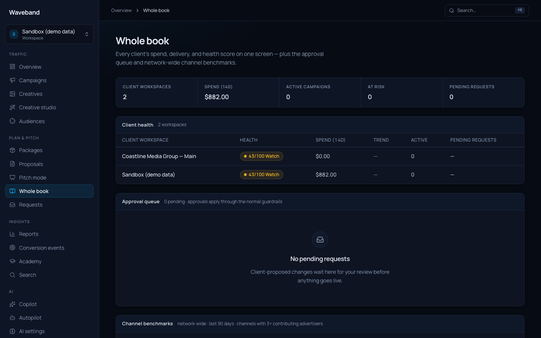Open Academy page
Image resolution: width=541 pixels, height=338 pixels.
(49, 261)
